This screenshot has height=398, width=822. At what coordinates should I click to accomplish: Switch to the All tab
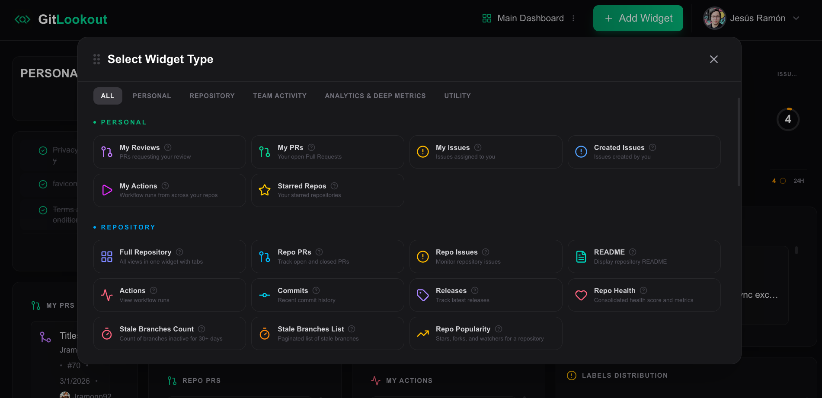[108, 96]
